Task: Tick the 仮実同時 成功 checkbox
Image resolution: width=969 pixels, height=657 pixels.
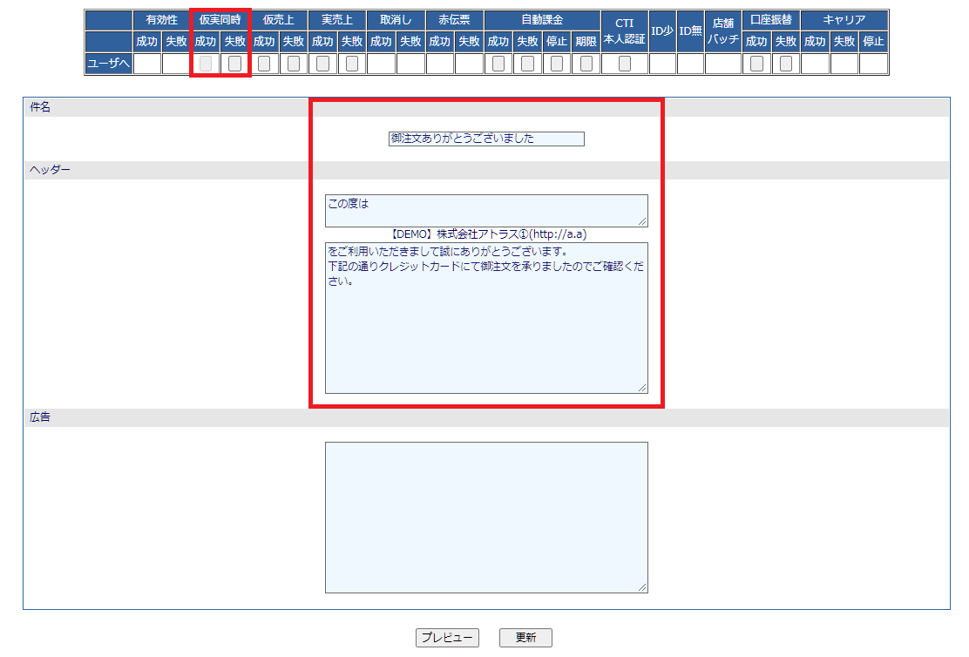Action: (x=206, y=64)
